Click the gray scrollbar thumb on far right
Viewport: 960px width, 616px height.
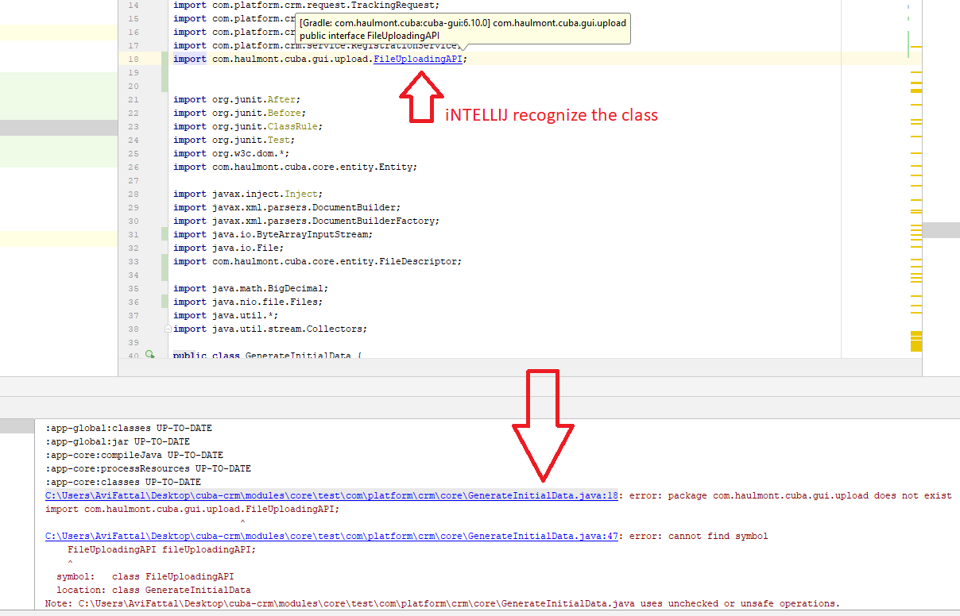coord(942,230)
